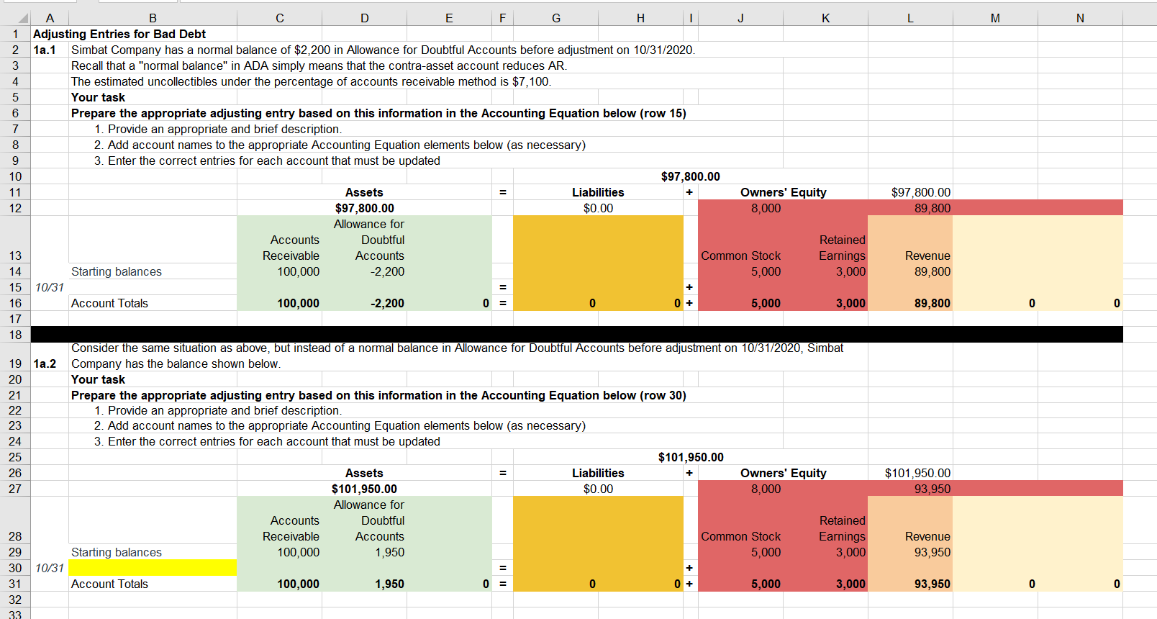The height and width of the screenshot is (619, 1157).
Task: Click the empty cream cell M13 beside Revenue
Action: point(995,240)
